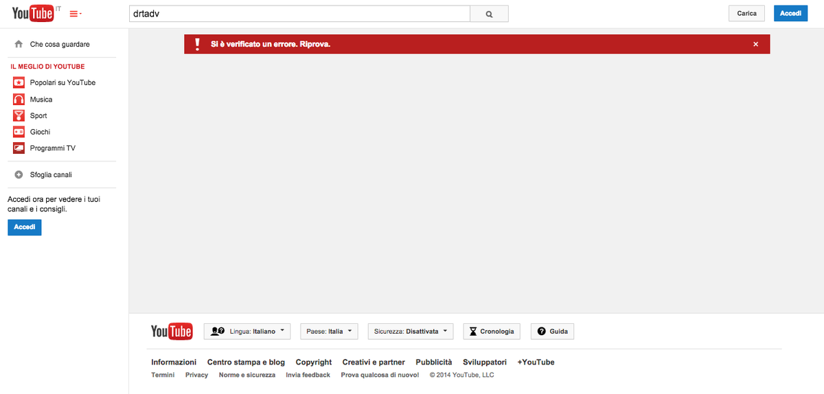This screenshot has width=824, height=394.
Task: Click the Sviluppatori footer link
Action: coord(485,362)
